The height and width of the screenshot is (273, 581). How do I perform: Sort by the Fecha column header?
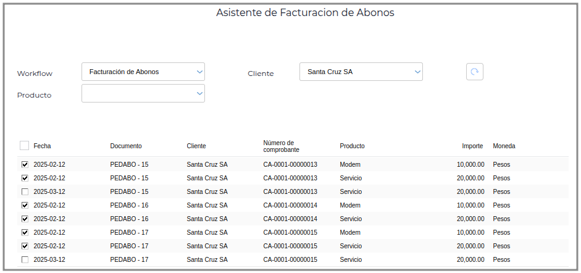(x=42, y=146)
